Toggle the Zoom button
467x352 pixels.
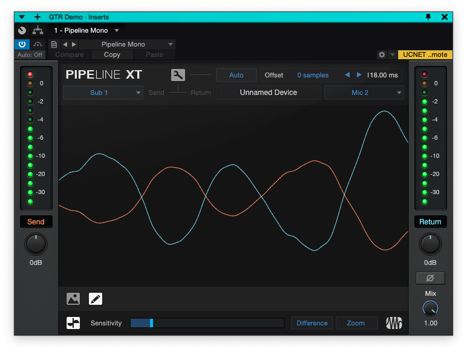(x=356, y=323)
